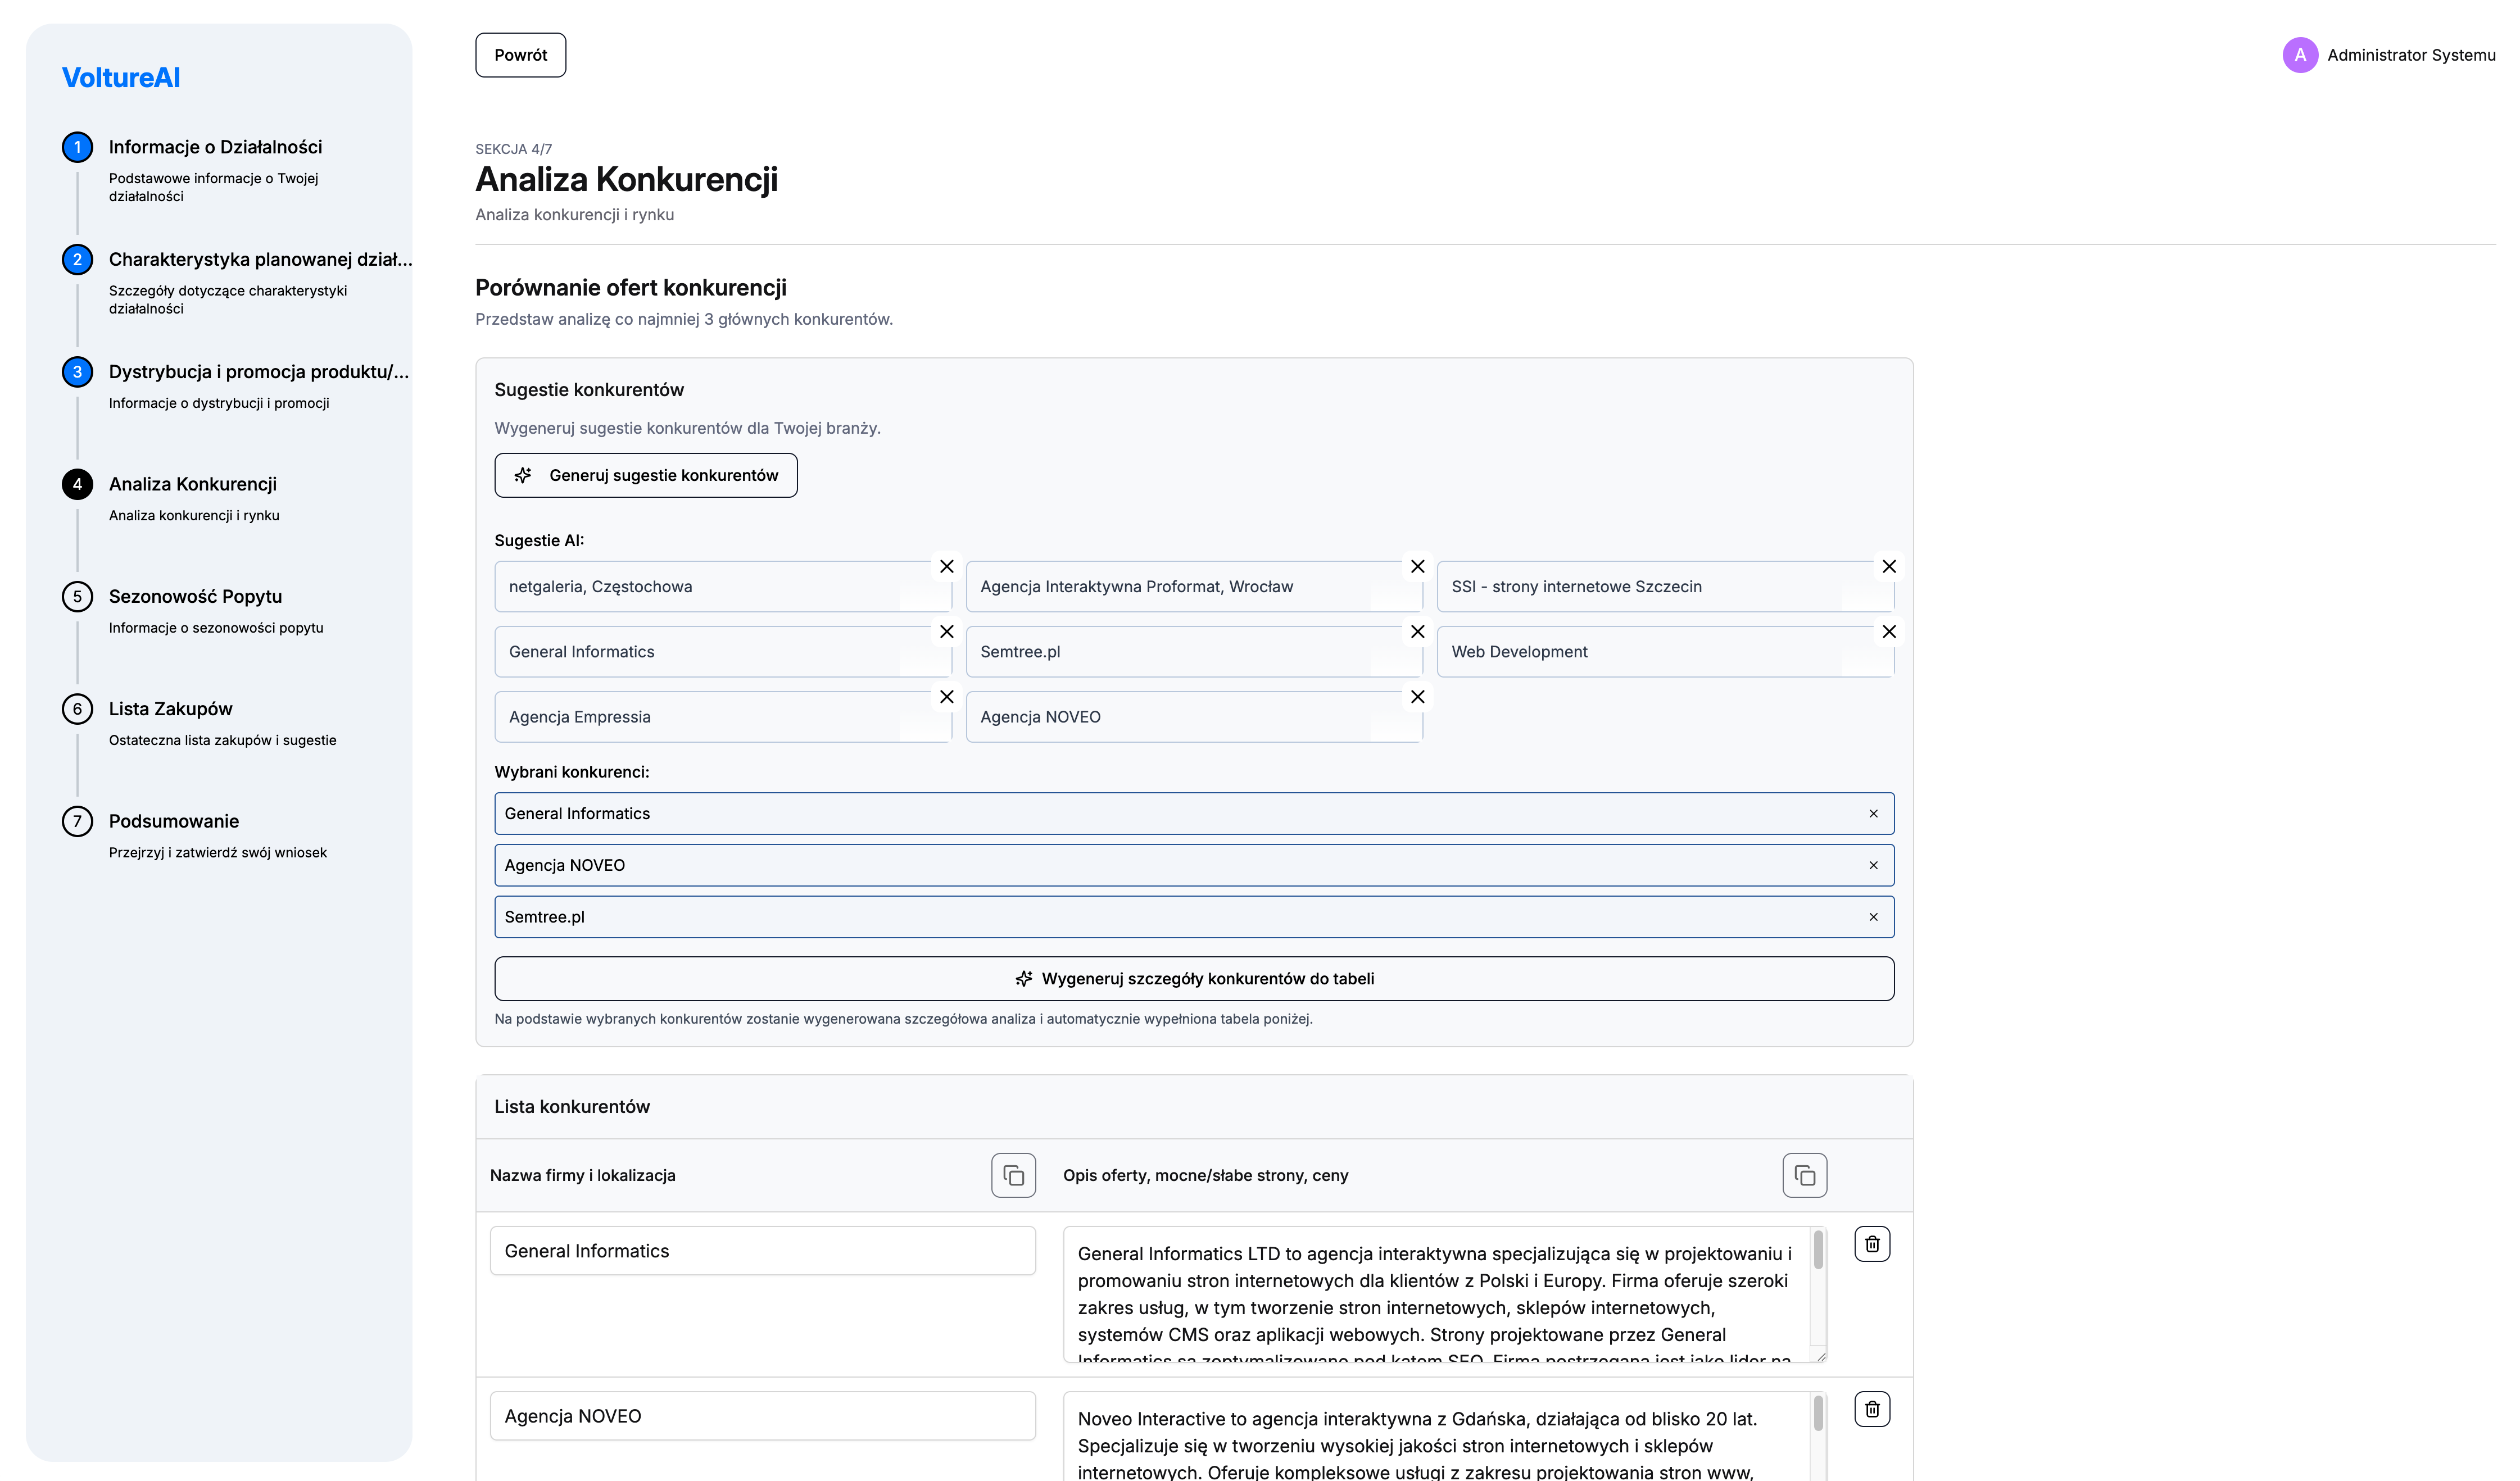Viewport: 2520px width, 1481px height.
Task: Copy the Nazwa firmy i lokalizacja column
Action: point(1013,1175)
